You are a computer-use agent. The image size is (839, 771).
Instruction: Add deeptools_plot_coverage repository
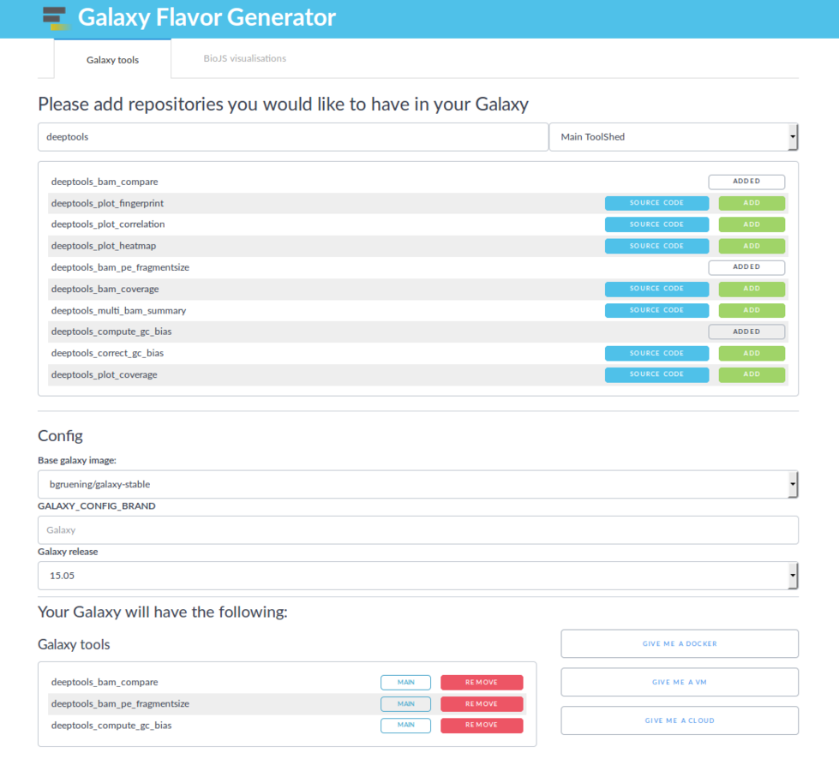coord(752,374)
